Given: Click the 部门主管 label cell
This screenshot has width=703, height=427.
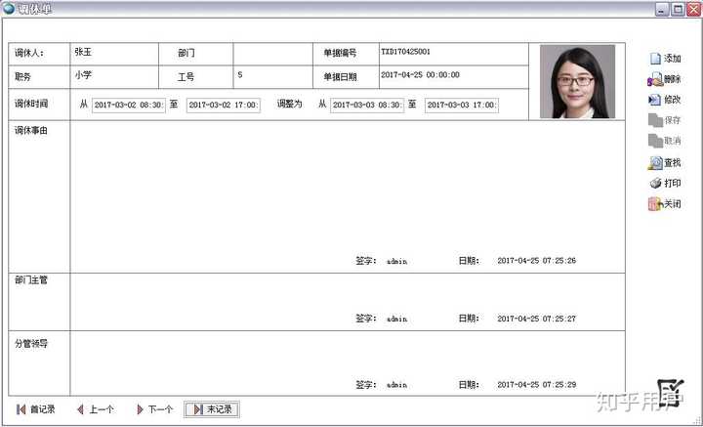Looking at the screenshot, I should tap(39, 302).
